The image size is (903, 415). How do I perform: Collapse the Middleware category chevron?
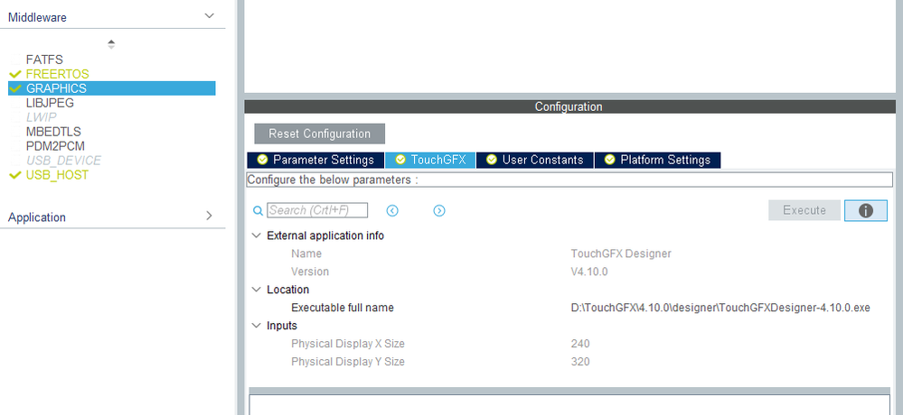(x=209, y=16)
